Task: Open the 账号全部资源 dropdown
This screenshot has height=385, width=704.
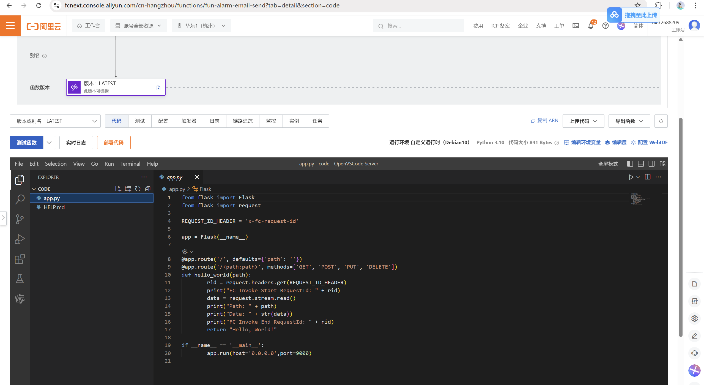Action: (x=138, y=26)
